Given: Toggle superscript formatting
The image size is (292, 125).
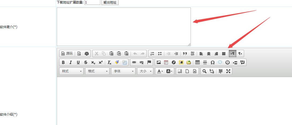Looking at the screenshot, I should point(101,62).
